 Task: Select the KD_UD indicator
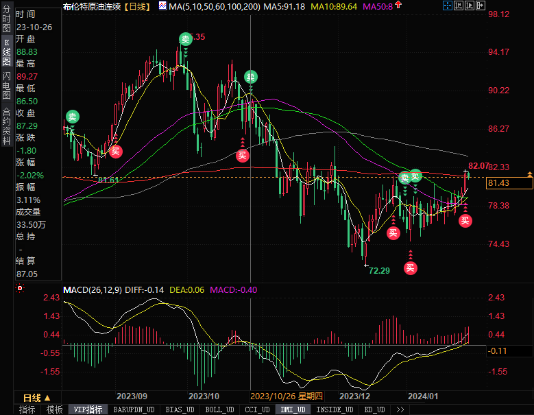(375, 410)
